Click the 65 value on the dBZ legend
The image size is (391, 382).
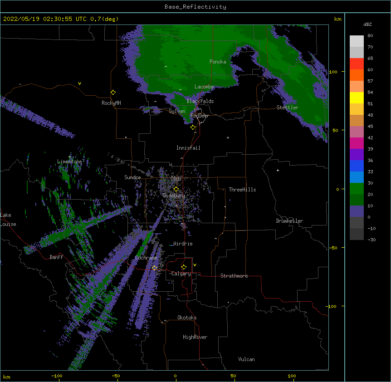370,59
